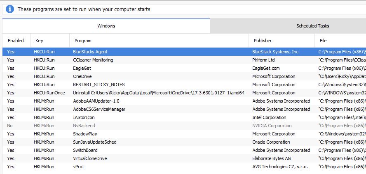
Task: Click the Intel Corporation publisher cell
Action: pyautogui.click(x=269, y=117)
